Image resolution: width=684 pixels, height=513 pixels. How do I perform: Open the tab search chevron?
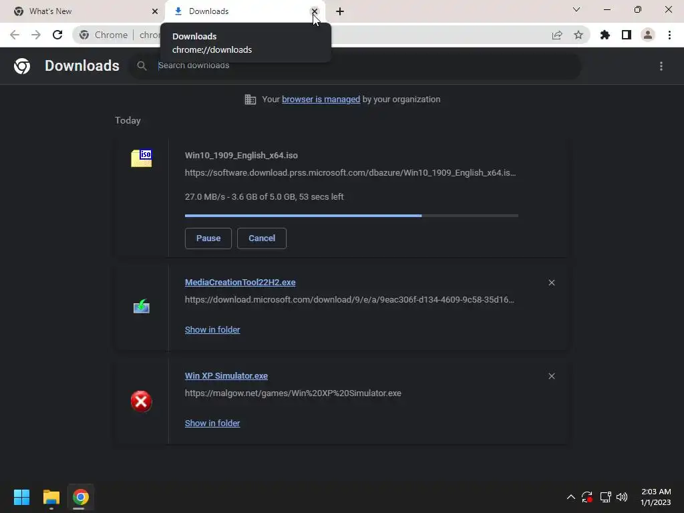coord(576,9)
